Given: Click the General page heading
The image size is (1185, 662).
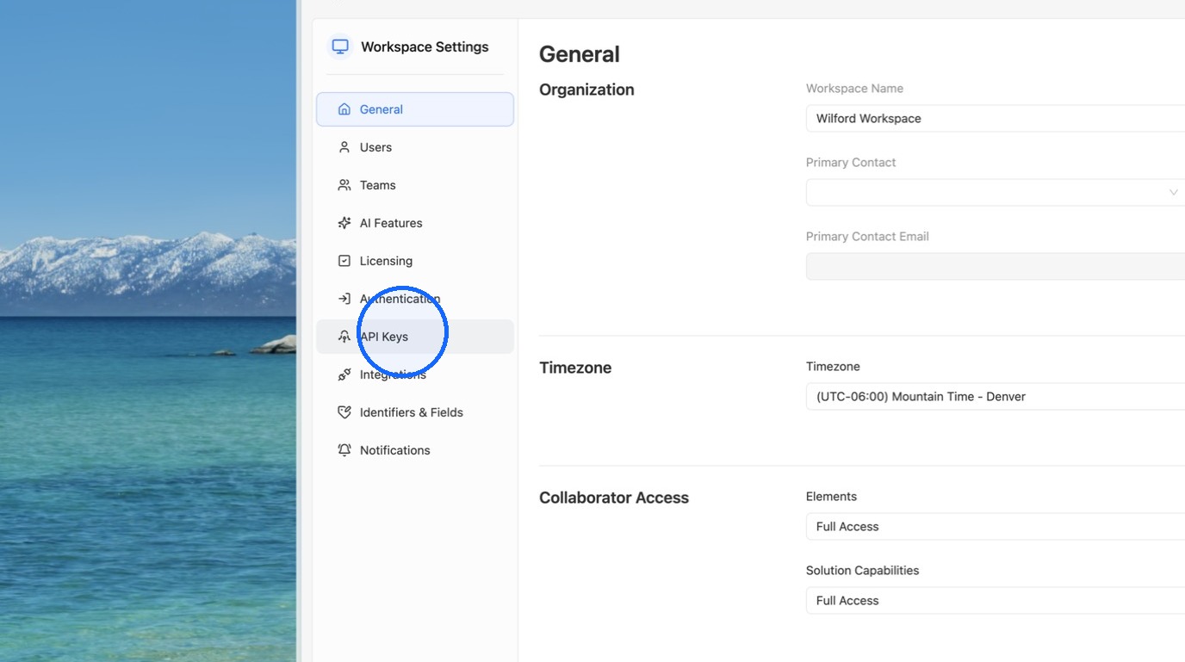Looking at the screenshot, I should [580, 54].
